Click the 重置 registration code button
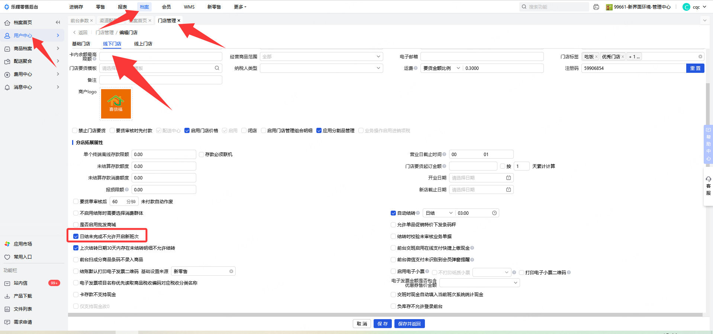The image size is (713, 334). [695, 68]
